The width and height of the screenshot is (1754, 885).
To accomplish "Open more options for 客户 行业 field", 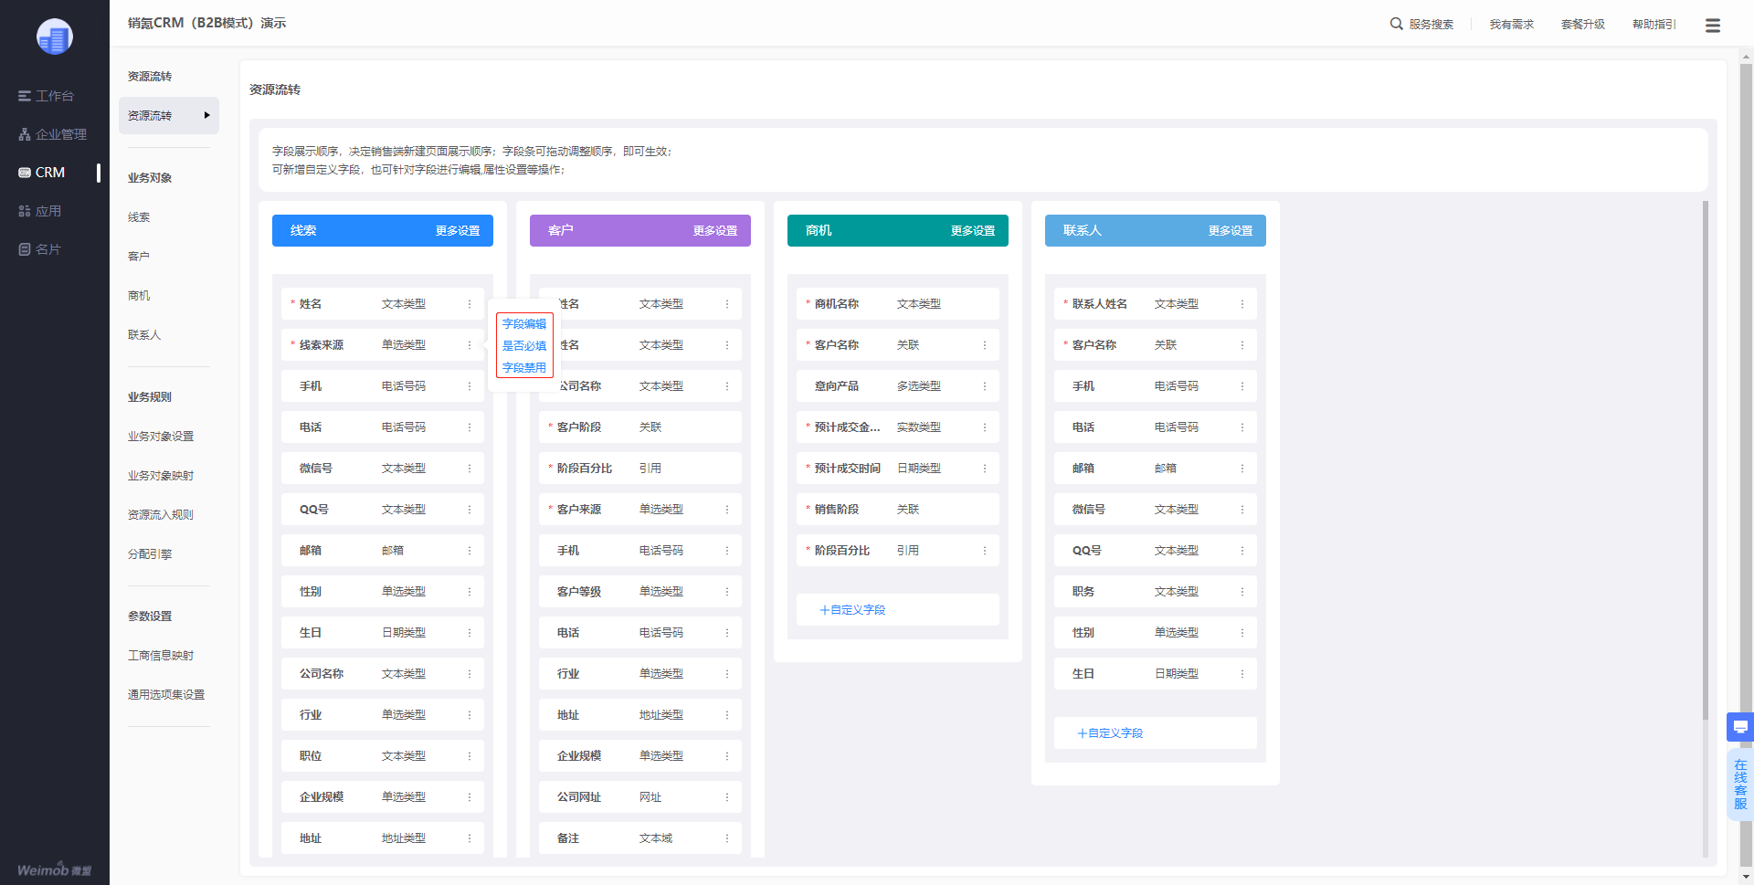I will pyautogui.click(x=727, y=674).
